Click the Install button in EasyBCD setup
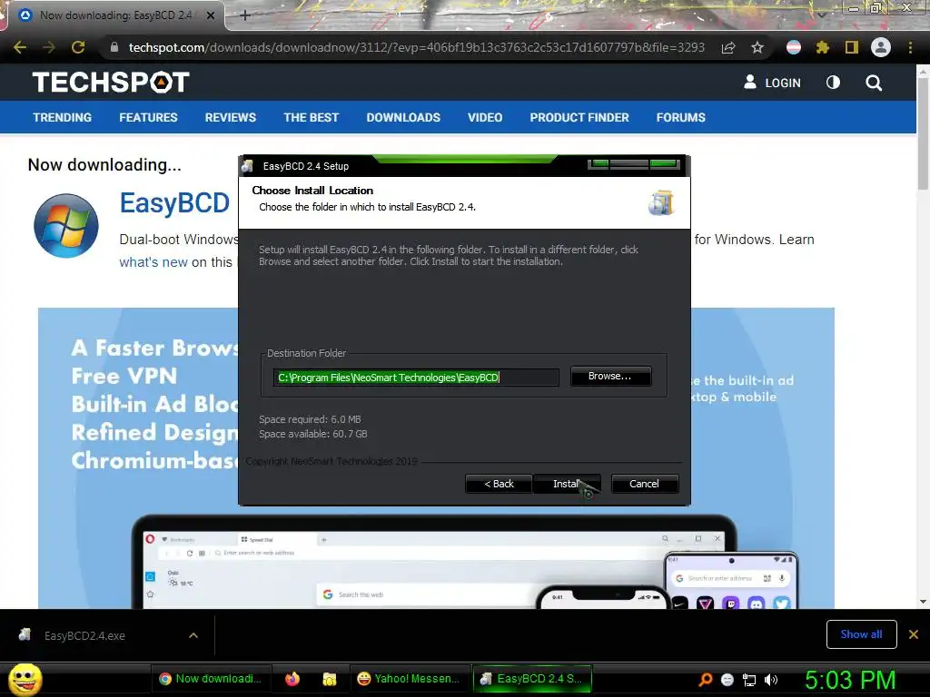Viewport: 930px width, 697px height. (567, 484)
